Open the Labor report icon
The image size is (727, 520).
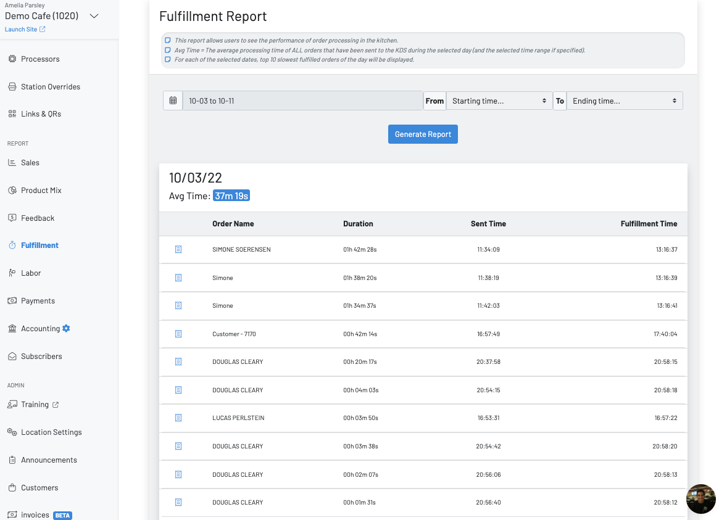(12, 273)
